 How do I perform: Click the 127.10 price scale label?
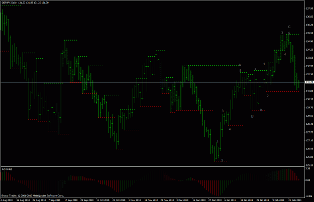[309, 140]
